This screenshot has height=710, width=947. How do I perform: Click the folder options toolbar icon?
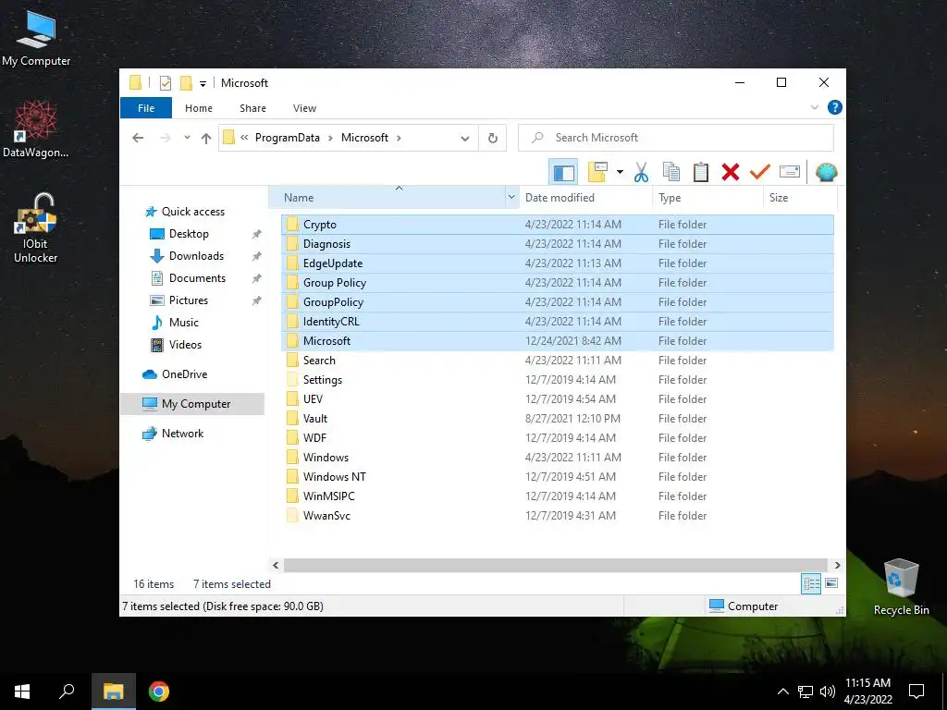tap(596, 172)
